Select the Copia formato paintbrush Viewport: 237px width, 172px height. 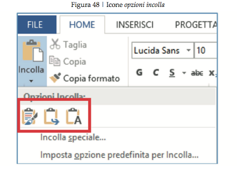(x=85, y=78)
